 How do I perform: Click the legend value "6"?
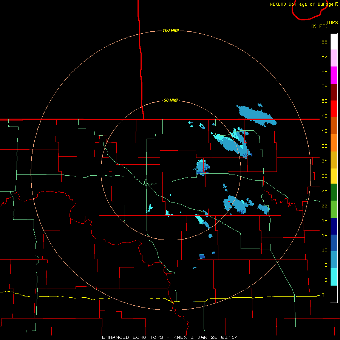326,265
